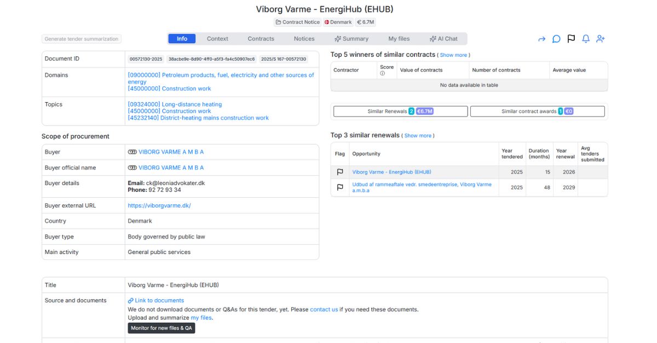Show more winners of similar contracts
The height and width of the screenshot is (343, 657).
coord(453,55)
